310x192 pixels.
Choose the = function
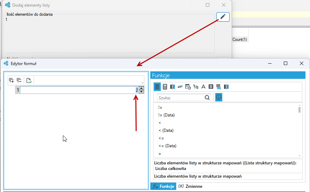point(160,154)
